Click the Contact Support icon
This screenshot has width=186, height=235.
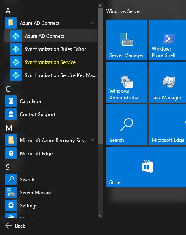(x=11, y=114)
